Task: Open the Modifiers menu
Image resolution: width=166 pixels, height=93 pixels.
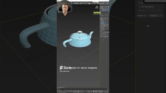Action: pos(74,2)
